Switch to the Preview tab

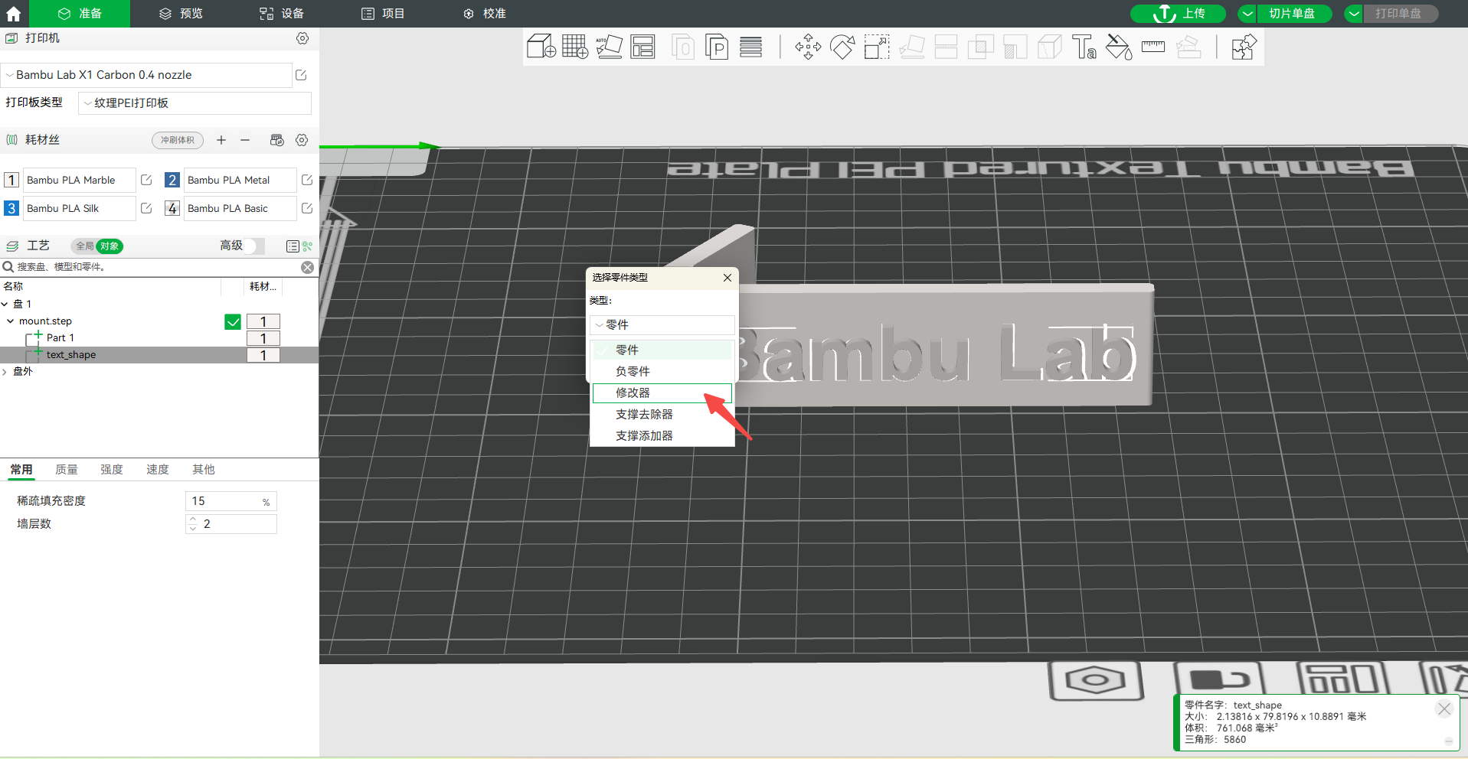[x=181, y=14]
